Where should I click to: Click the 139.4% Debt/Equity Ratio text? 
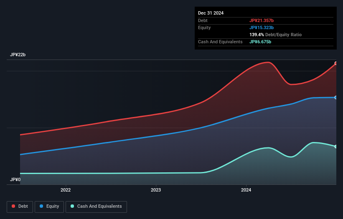[x=275, y=35]
